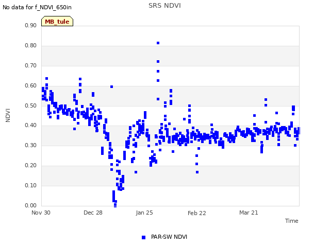This screenshot has height=247, width=330.
Task: Click the SRS NDVI chart title
Action: pyautogui.click(x=164, y=6)
